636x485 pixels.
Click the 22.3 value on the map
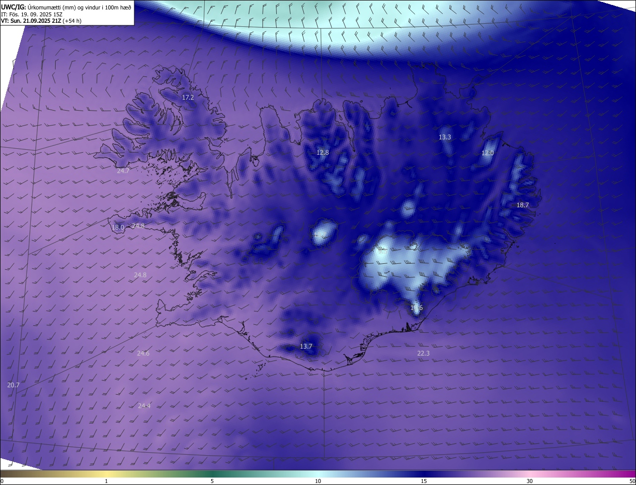click(423, 353)
